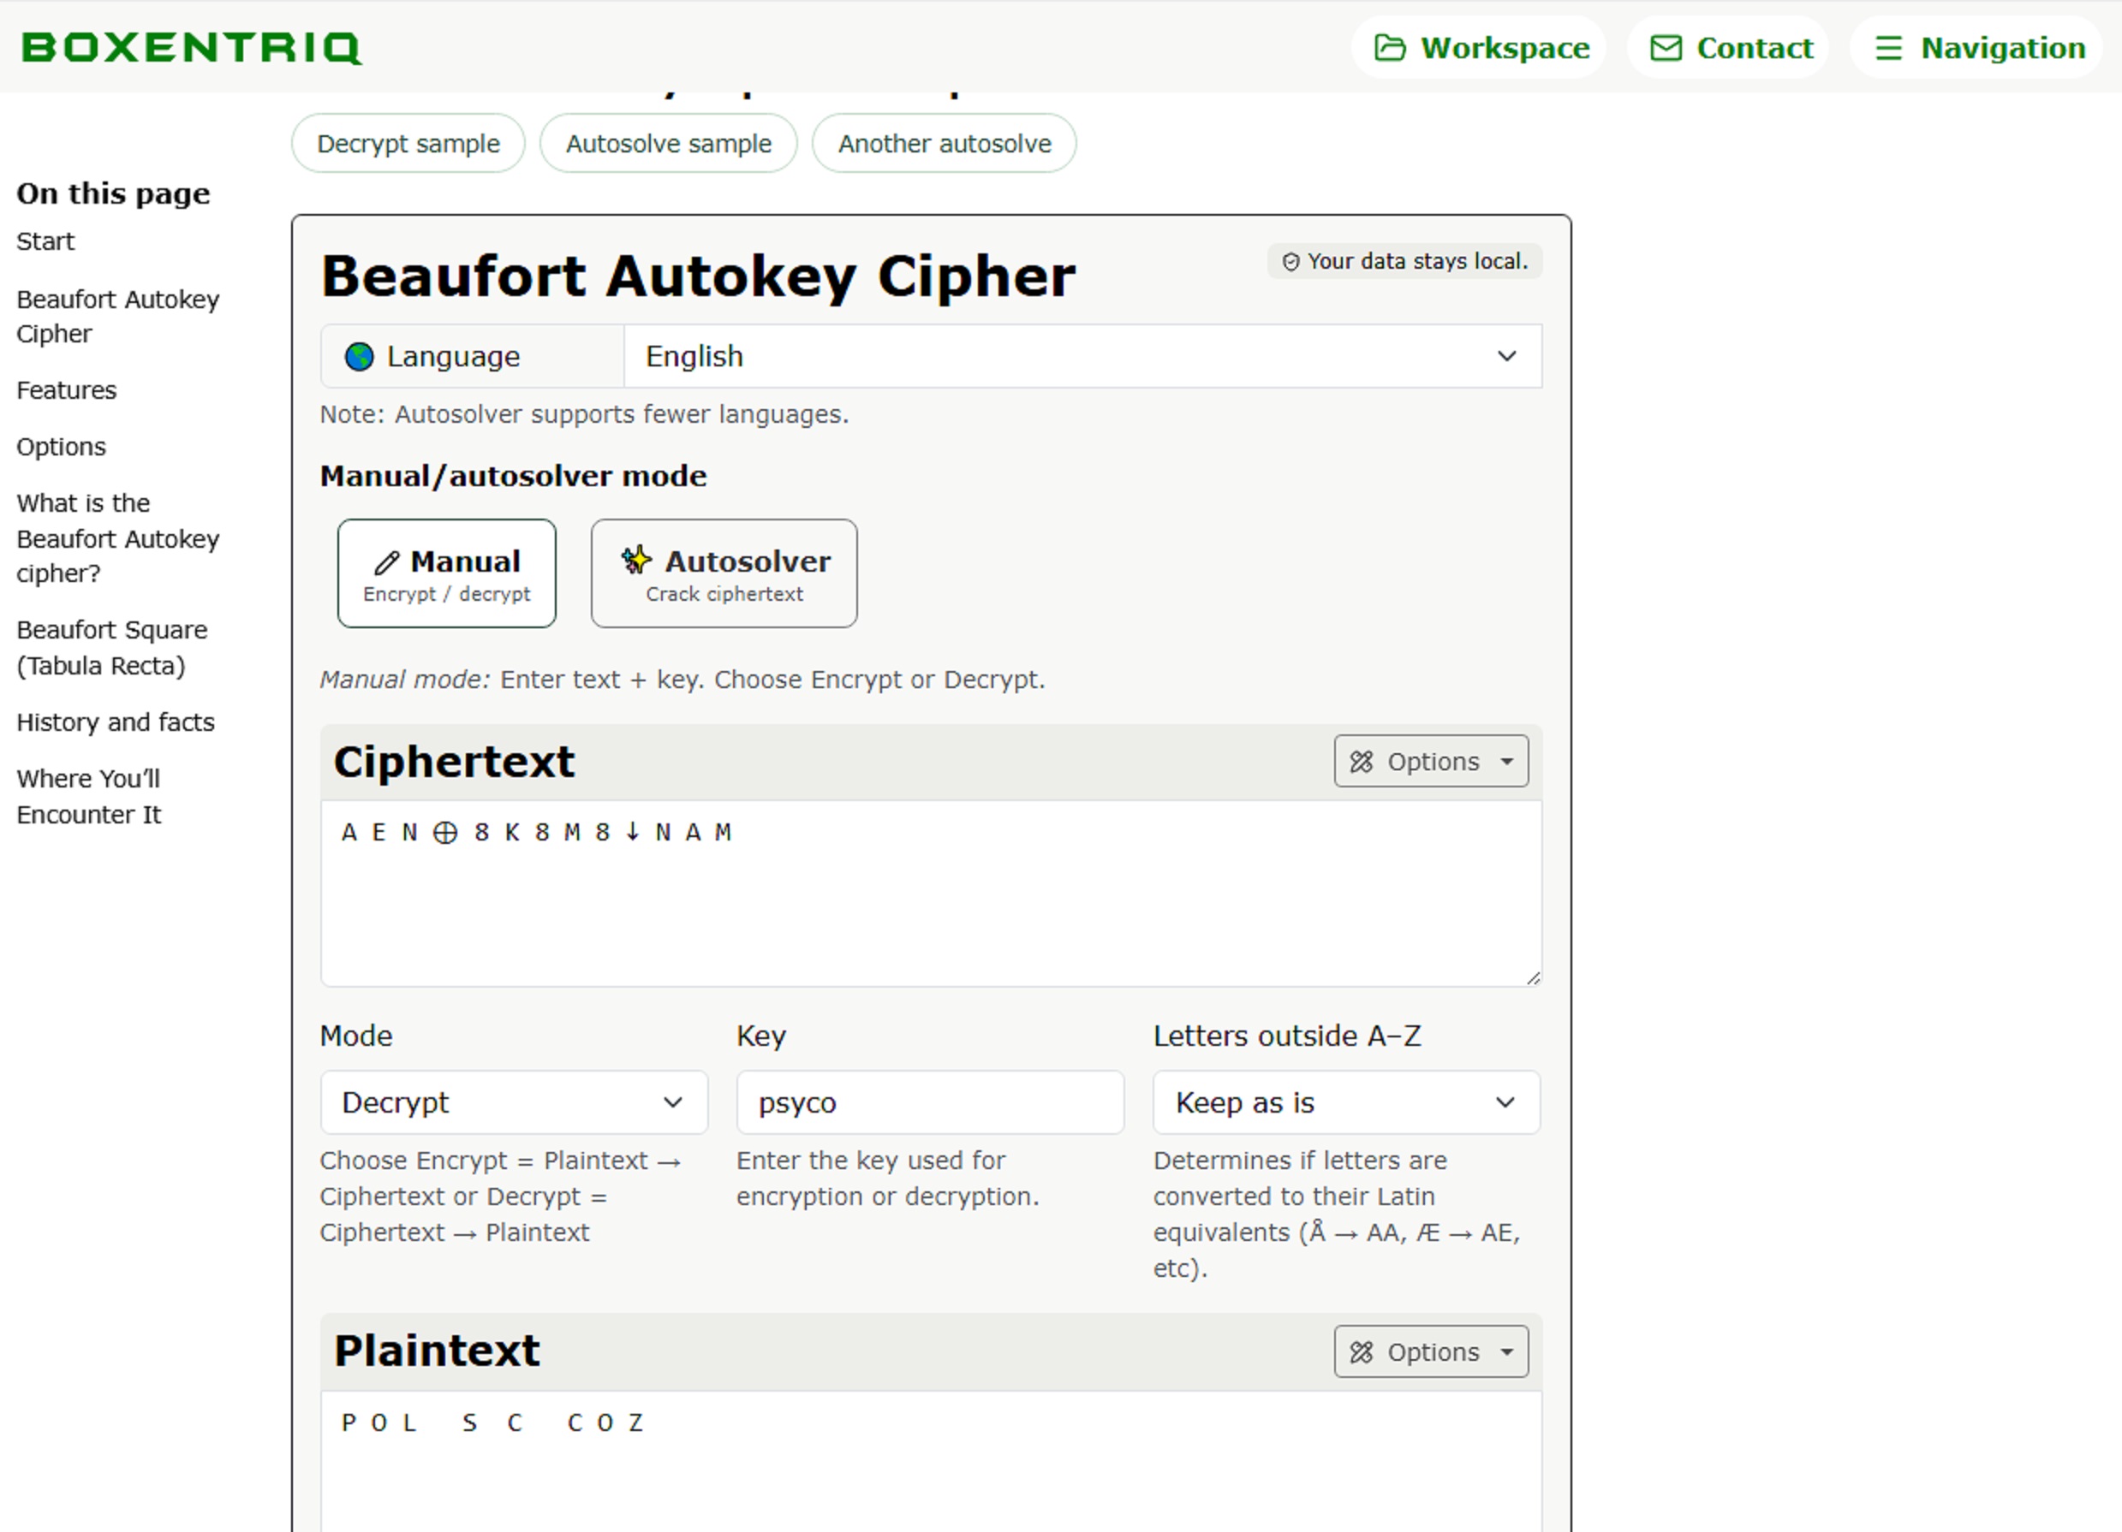Expand the English language dropdown

click(1082, 356)
